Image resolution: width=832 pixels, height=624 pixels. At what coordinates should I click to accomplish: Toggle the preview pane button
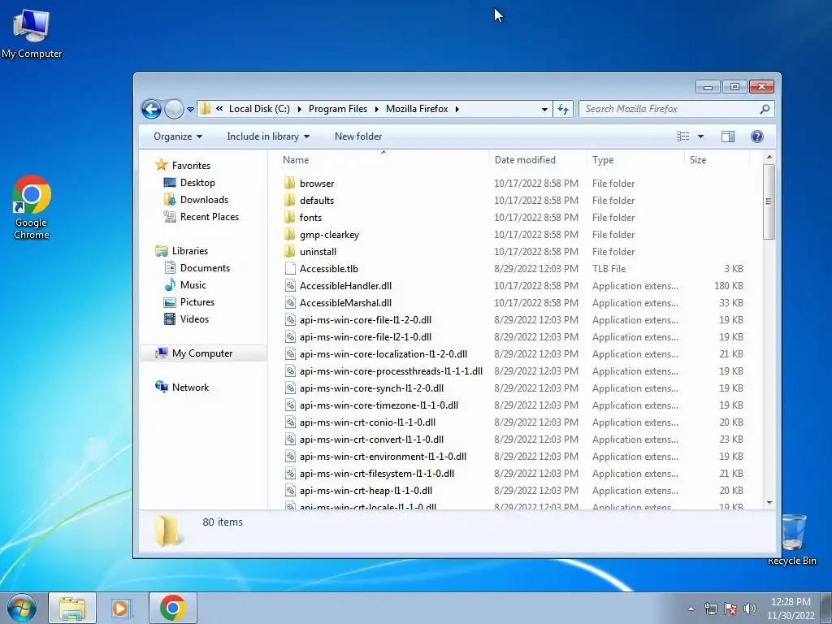coord(728,136)
